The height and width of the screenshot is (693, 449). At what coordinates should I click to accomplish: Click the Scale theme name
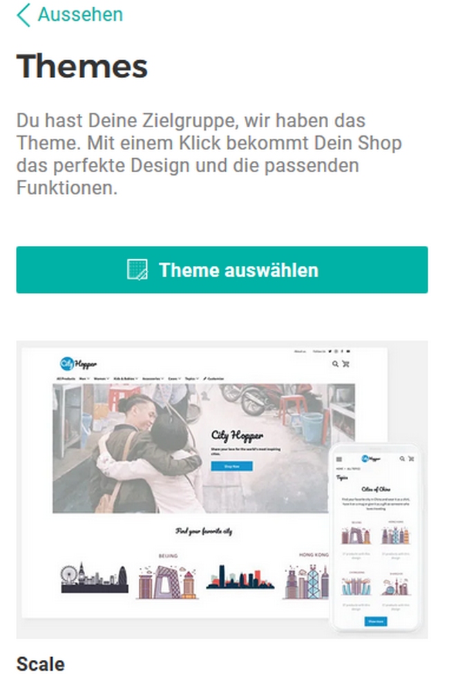[41, 664]
